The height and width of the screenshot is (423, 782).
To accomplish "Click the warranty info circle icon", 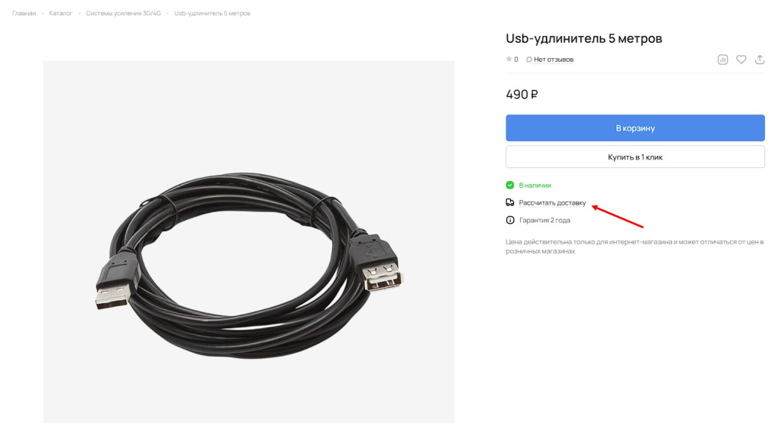I will click(x=509, y=220).
